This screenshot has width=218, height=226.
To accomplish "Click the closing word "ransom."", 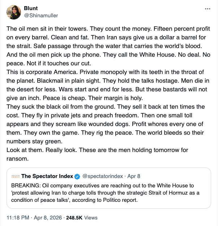I will coord(17,158).
